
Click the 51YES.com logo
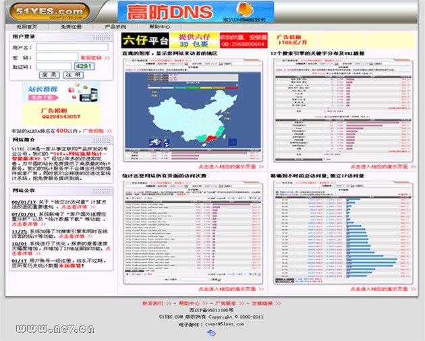tap(49, 11)
